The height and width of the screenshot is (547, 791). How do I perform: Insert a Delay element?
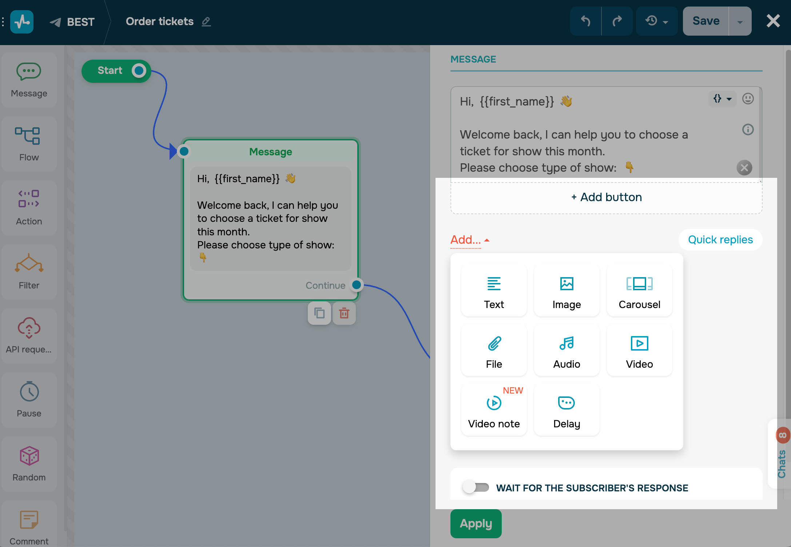pyautogui.click(x=567, y=410)
